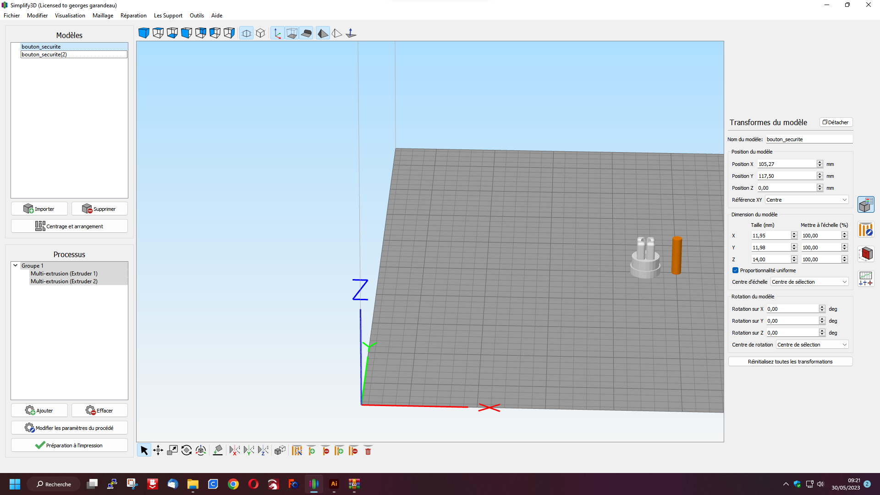Screen dimensions: 880x495
Task: Click Centrage et arrangement button
Action: (69, 226)
